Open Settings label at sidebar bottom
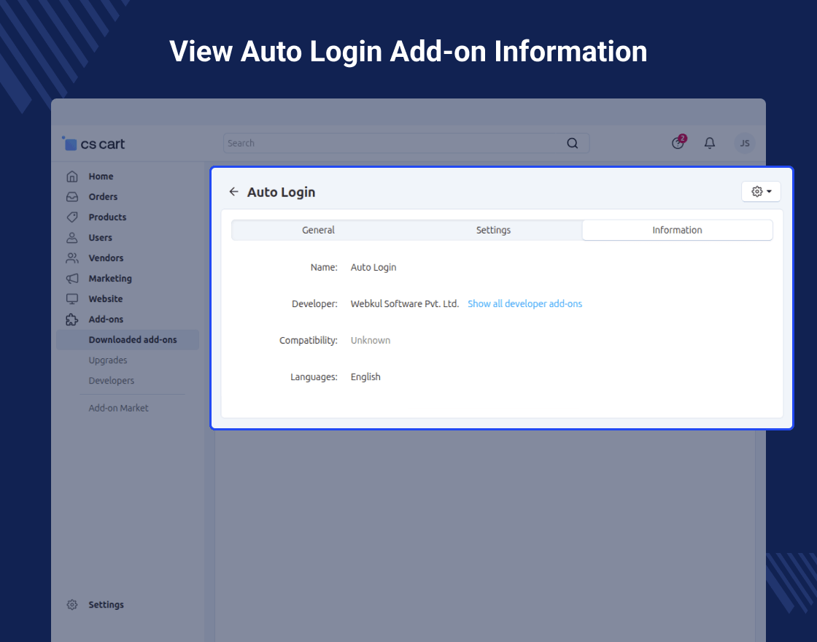Screen dimensions: 817x642 [x=106, y=605]
